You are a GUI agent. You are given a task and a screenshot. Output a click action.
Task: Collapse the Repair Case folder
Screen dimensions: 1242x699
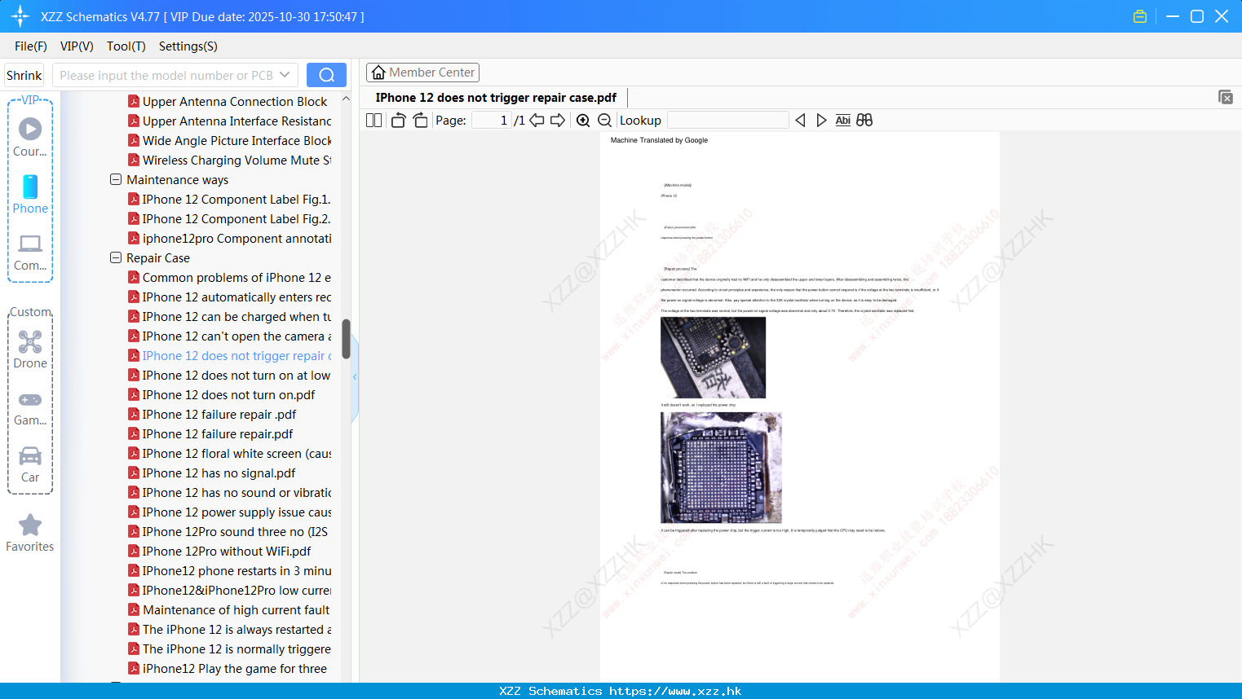(116, 257)
